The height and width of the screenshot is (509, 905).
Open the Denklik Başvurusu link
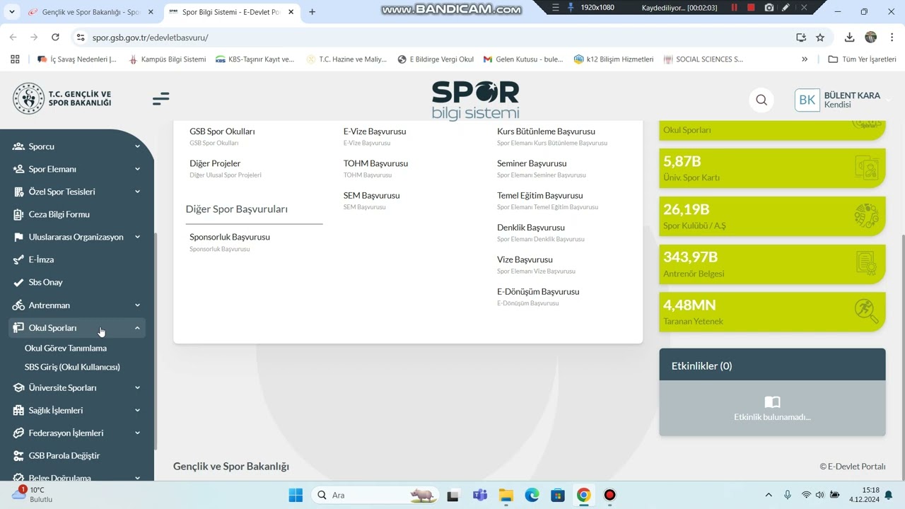[x=531, y=228]
